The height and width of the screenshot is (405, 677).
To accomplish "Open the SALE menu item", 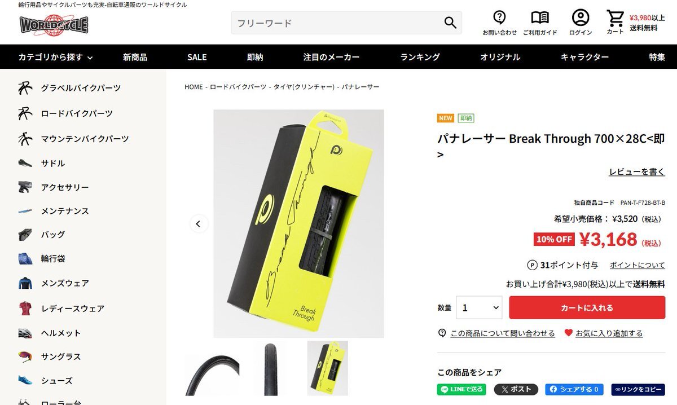I will 197,57.
